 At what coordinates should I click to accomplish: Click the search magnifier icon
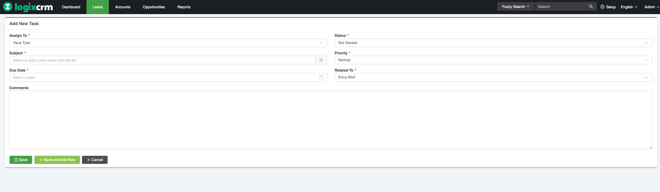coord(591,7)
